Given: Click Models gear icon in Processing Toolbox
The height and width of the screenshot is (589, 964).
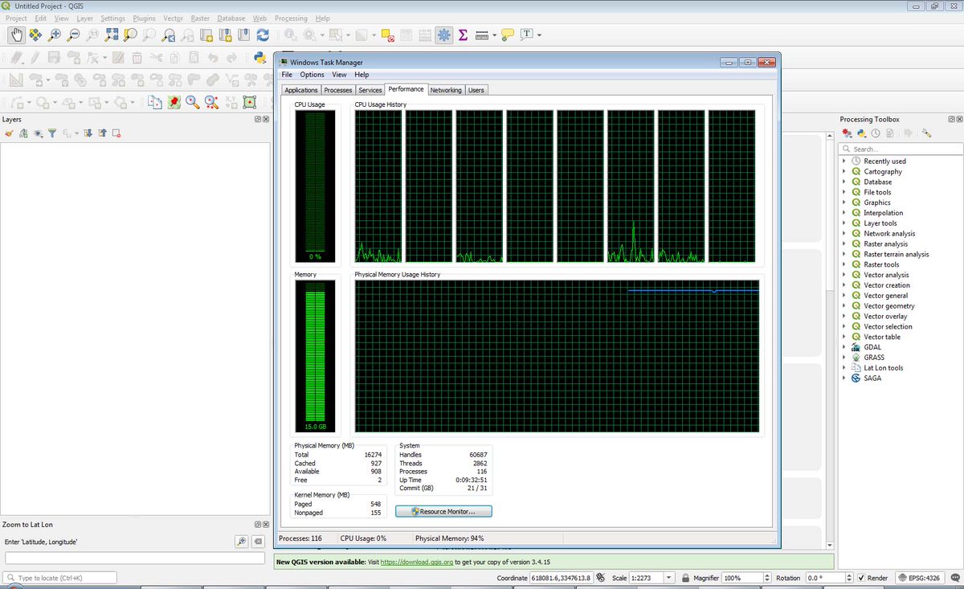Looking at the screenshot, I should (x=847, y=133).
